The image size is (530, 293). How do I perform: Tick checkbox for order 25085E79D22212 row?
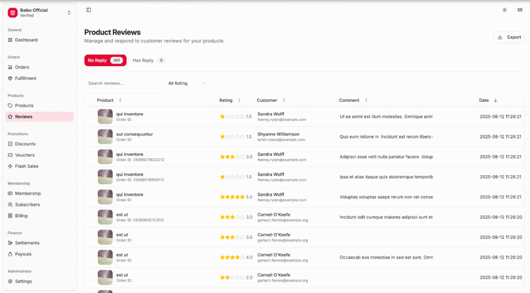point(90,157)
